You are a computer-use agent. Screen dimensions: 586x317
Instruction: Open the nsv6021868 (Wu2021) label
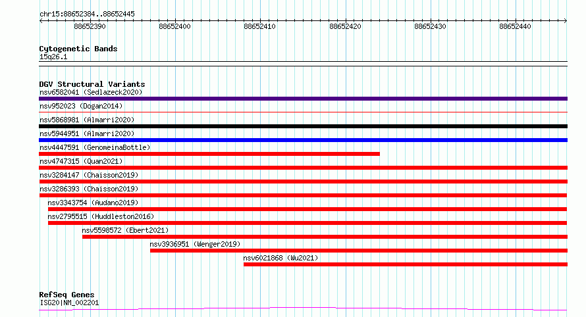point(280,258)
